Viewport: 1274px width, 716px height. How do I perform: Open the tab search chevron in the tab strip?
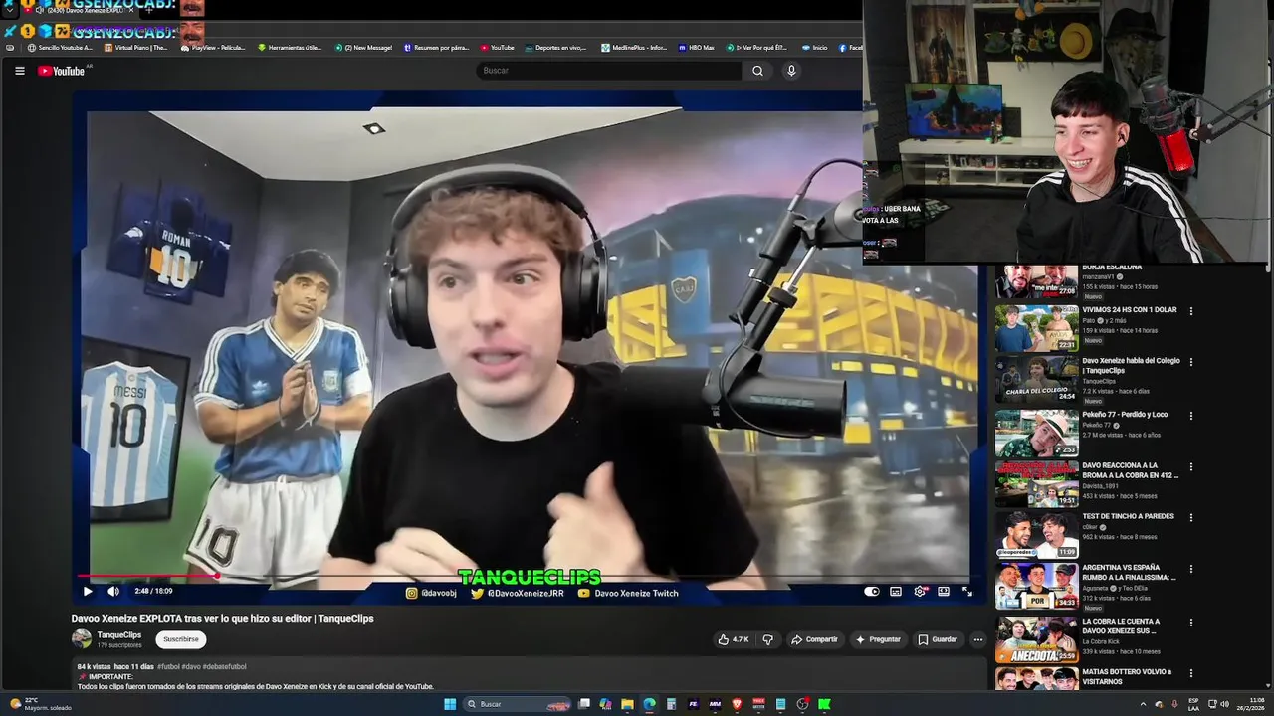10,10
